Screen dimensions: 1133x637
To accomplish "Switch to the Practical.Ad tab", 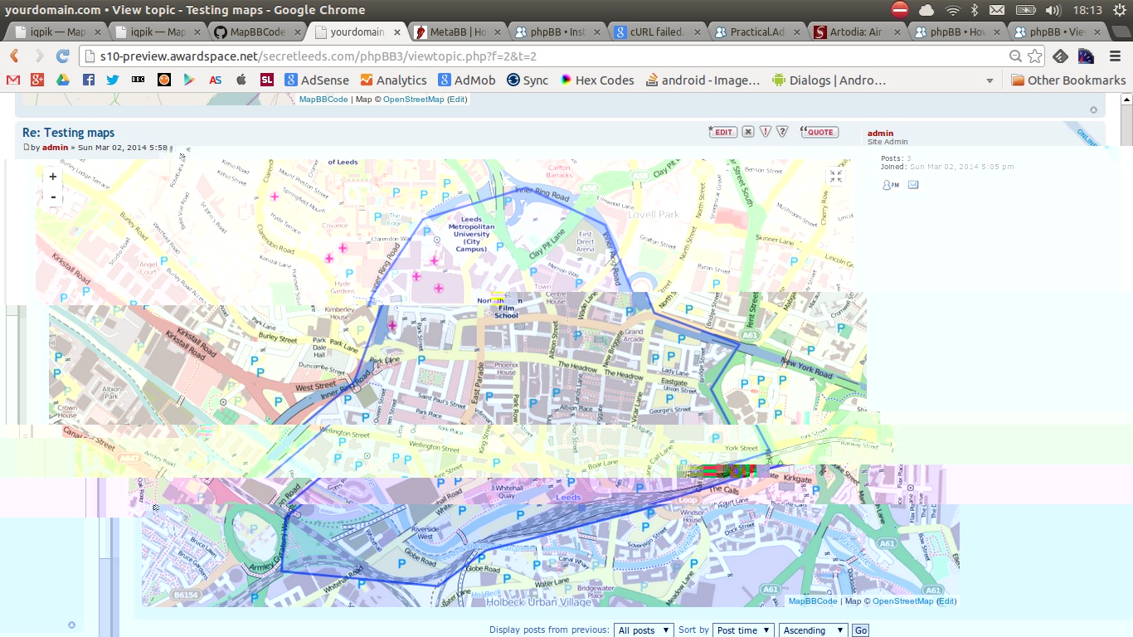I will [x=756, y=32].
